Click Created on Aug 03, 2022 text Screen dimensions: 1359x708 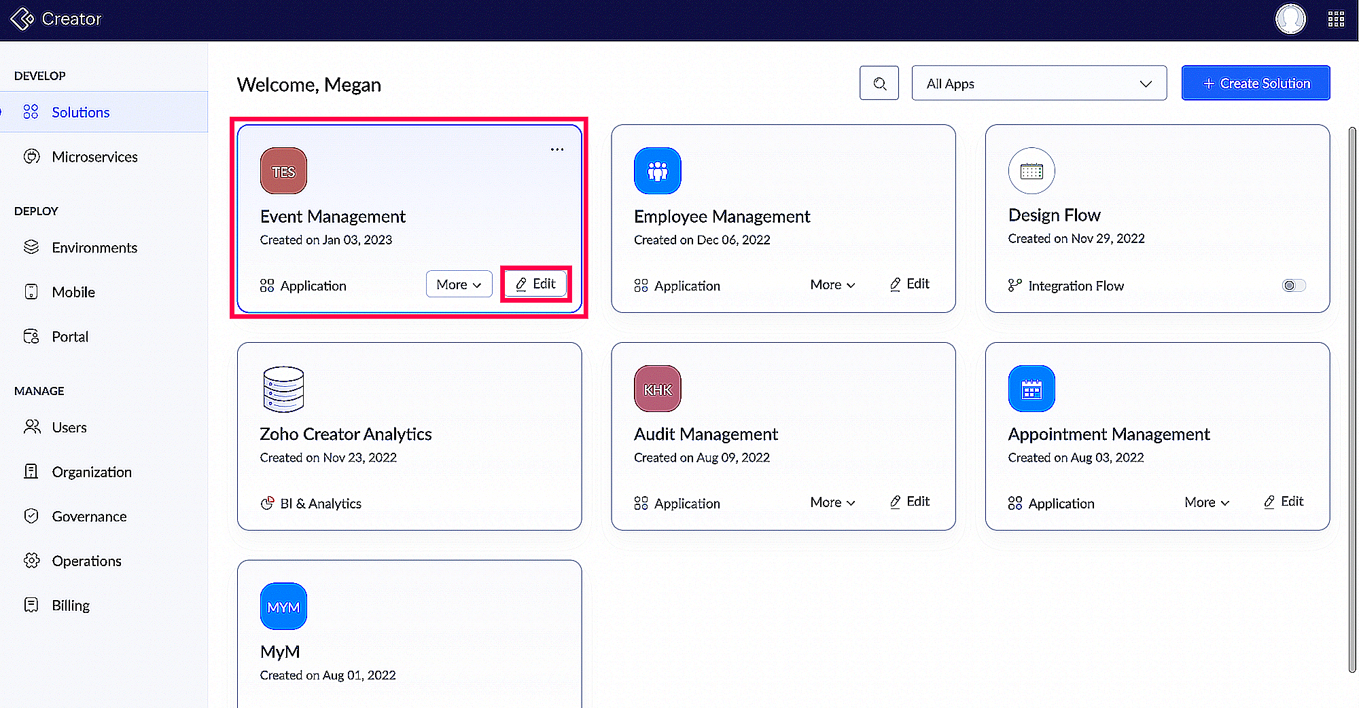[x=1076, y=458]
